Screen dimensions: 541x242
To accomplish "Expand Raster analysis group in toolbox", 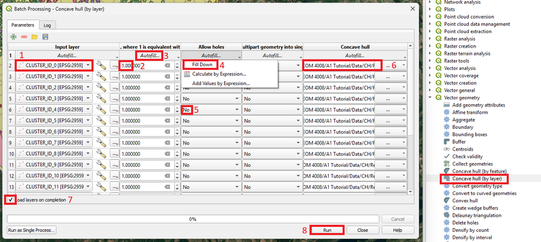I will pos(430,39).
